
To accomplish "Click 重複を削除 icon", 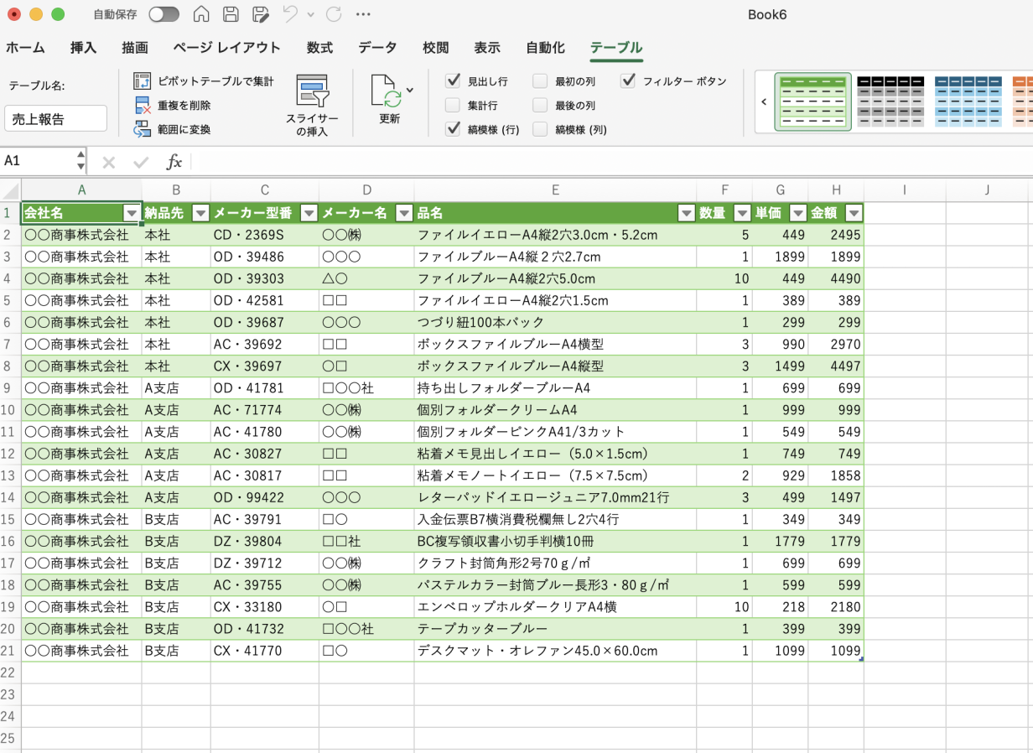I will coord(143,106).
